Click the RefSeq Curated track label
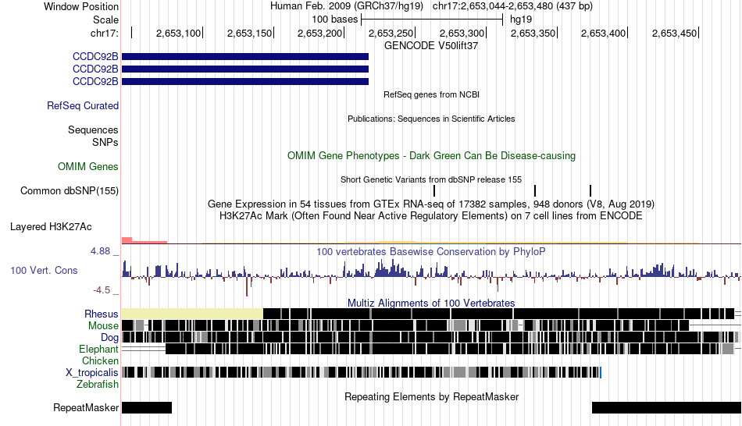Image resolution: width=742 pixels, height=426 pixels. point(82,105)
